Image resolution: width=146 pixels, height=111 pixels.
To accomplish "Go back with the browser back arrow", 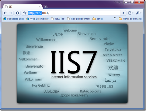I will tap(5, 13).
